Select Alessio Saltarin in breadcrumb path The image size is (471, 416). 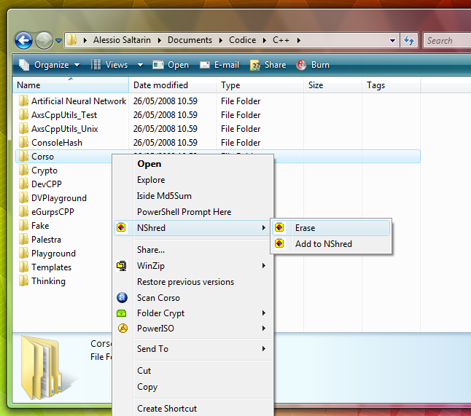(122, 40)
